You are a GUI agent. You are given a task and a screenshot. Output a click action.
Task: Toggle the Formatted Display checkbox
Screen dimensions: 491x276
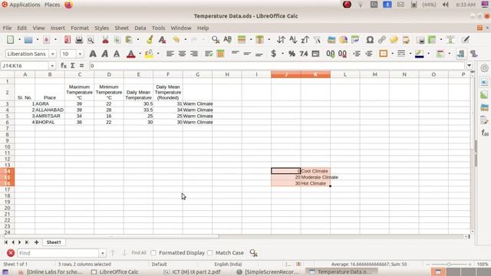pyautogui.click(x=153, y=253)
